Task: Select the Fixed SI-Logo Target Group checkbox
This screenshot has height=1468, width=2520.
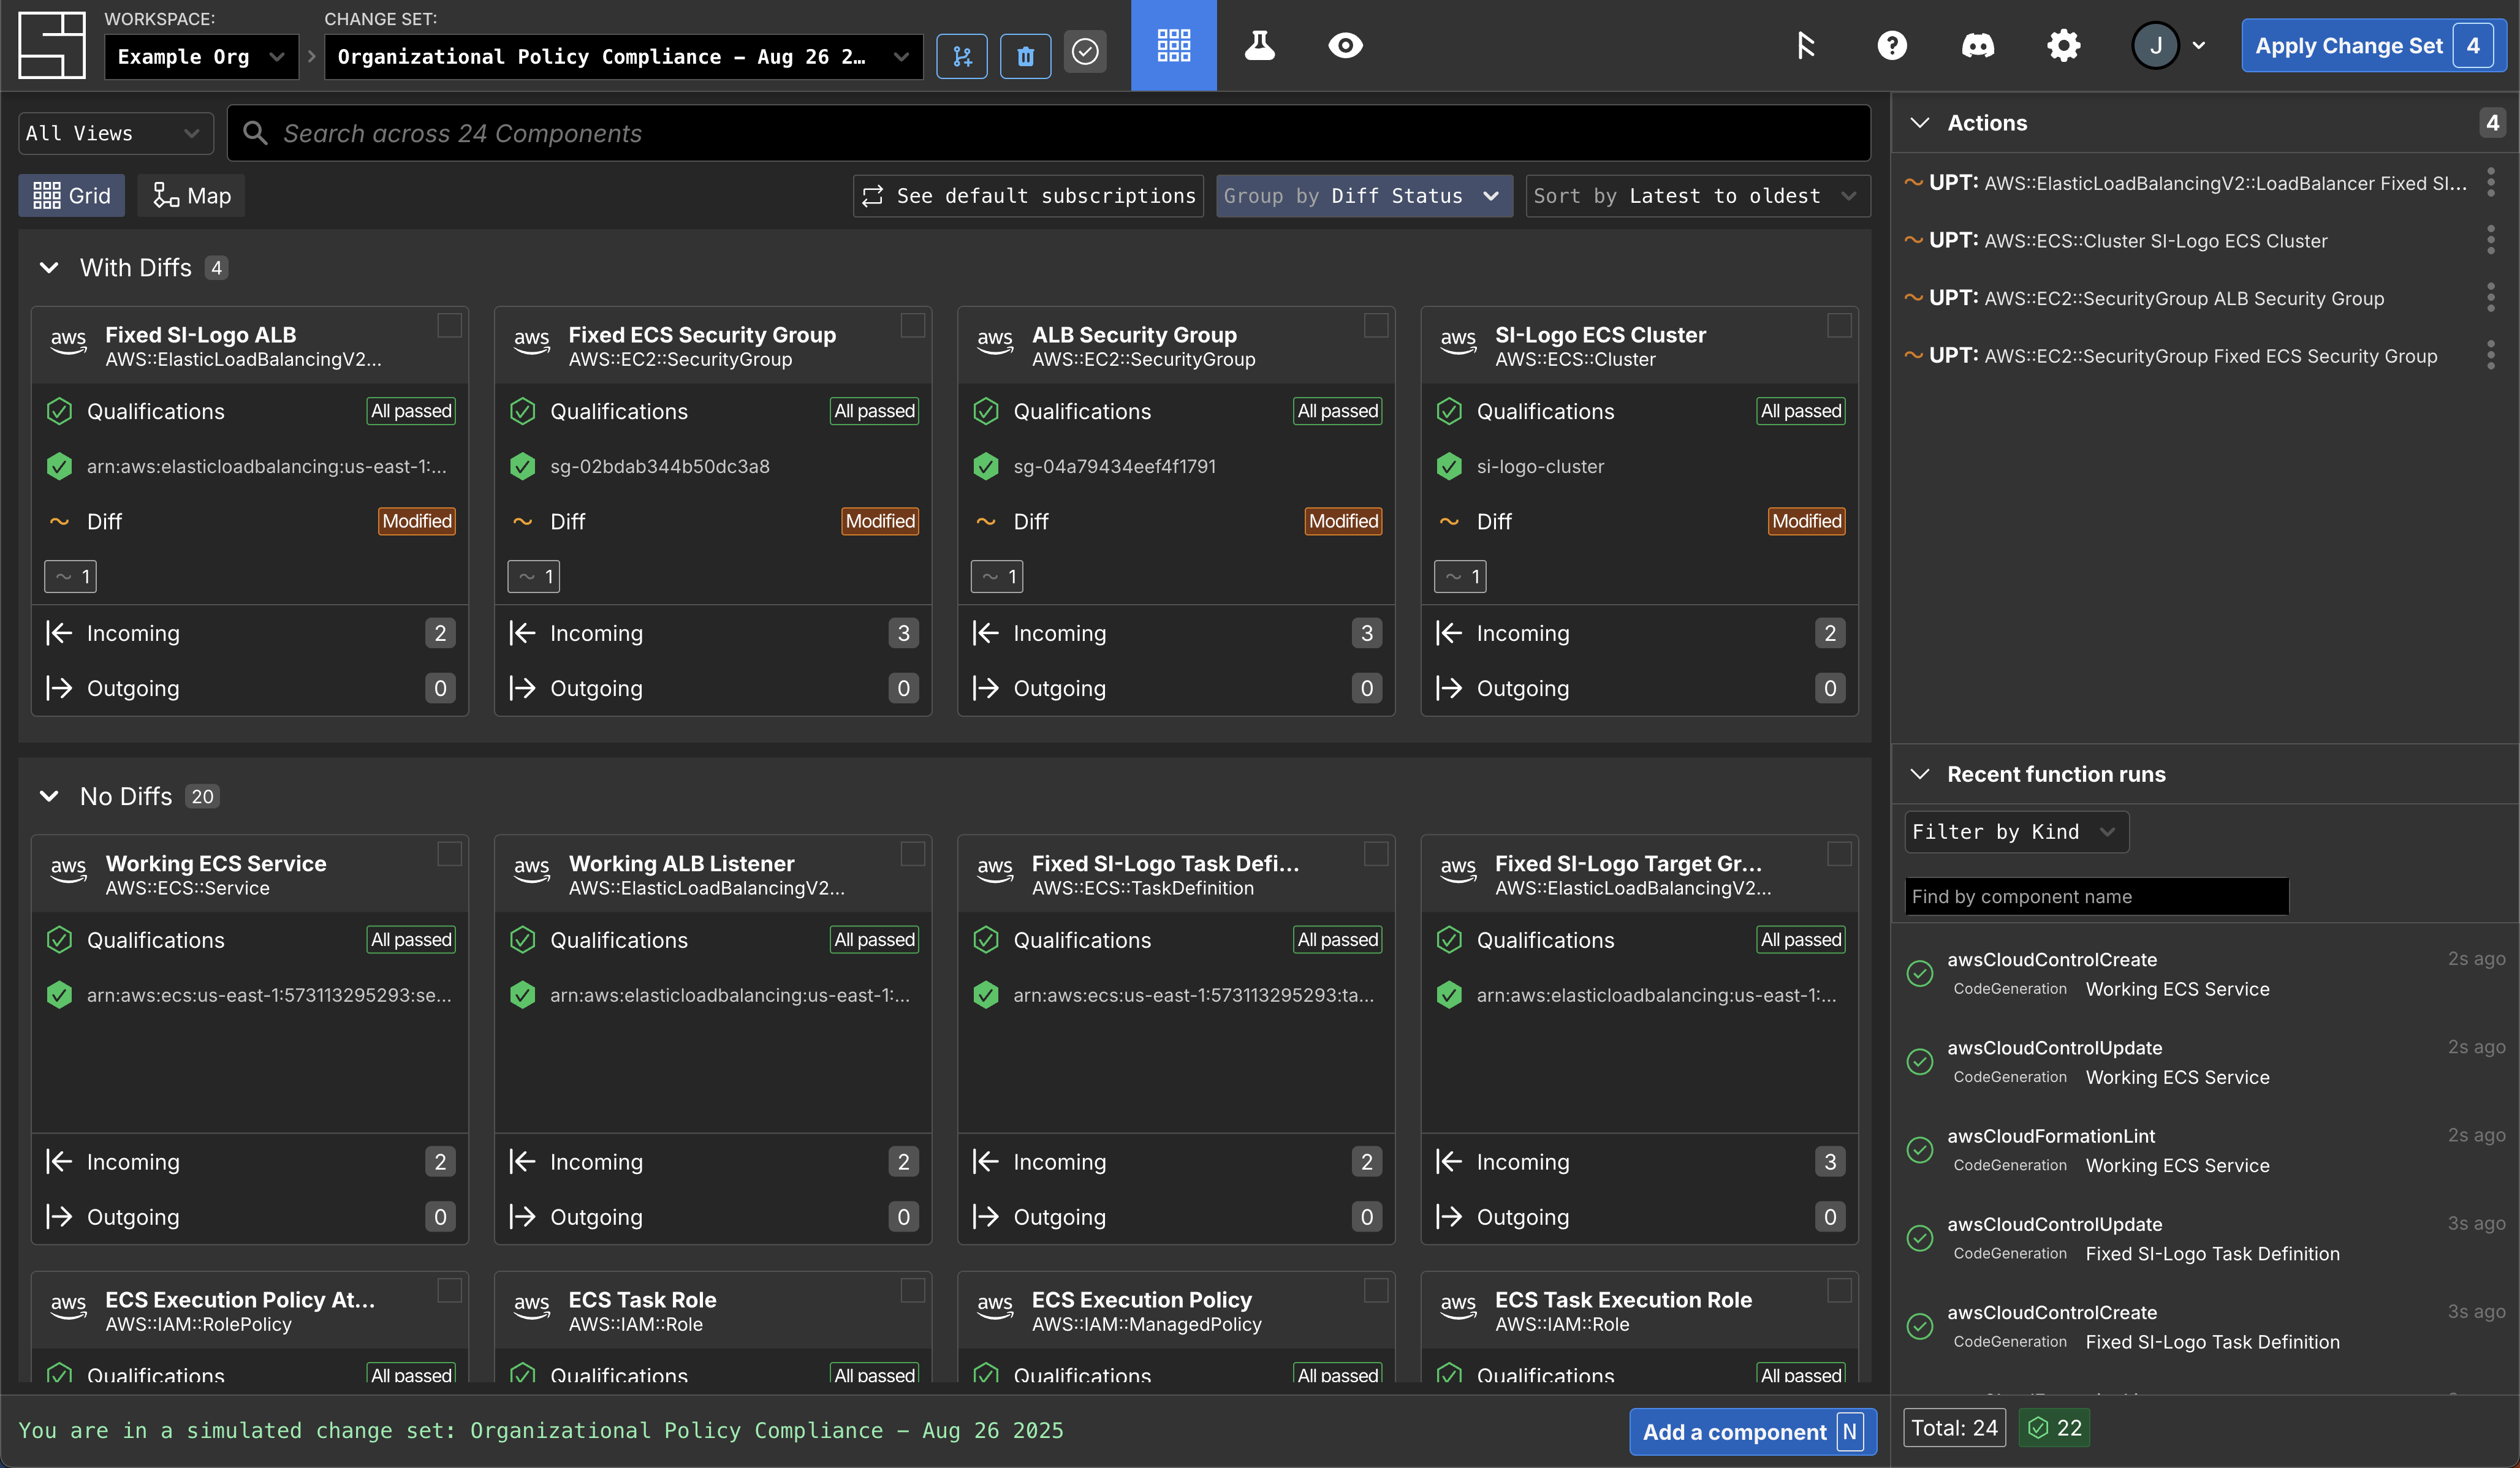Action: 1839,853
